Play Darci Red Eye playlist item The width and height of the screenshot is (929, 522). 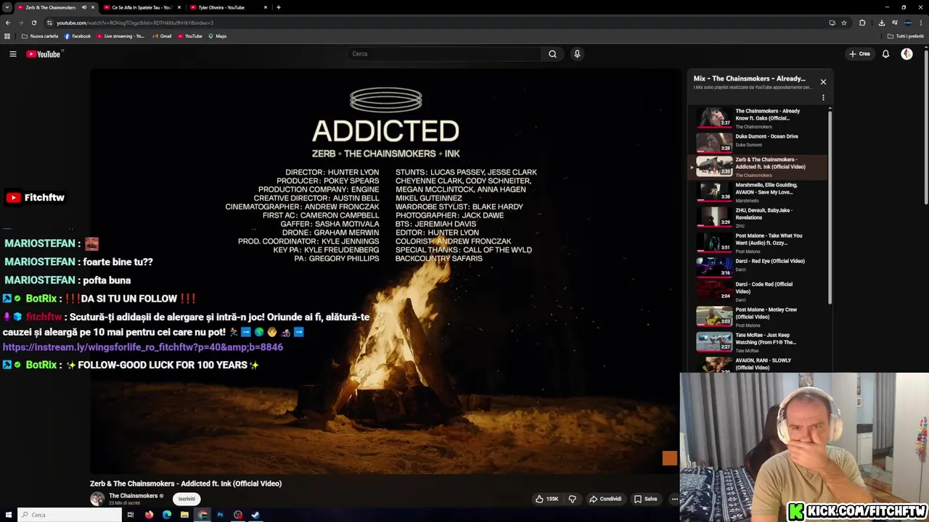click(x=759, y=267)
